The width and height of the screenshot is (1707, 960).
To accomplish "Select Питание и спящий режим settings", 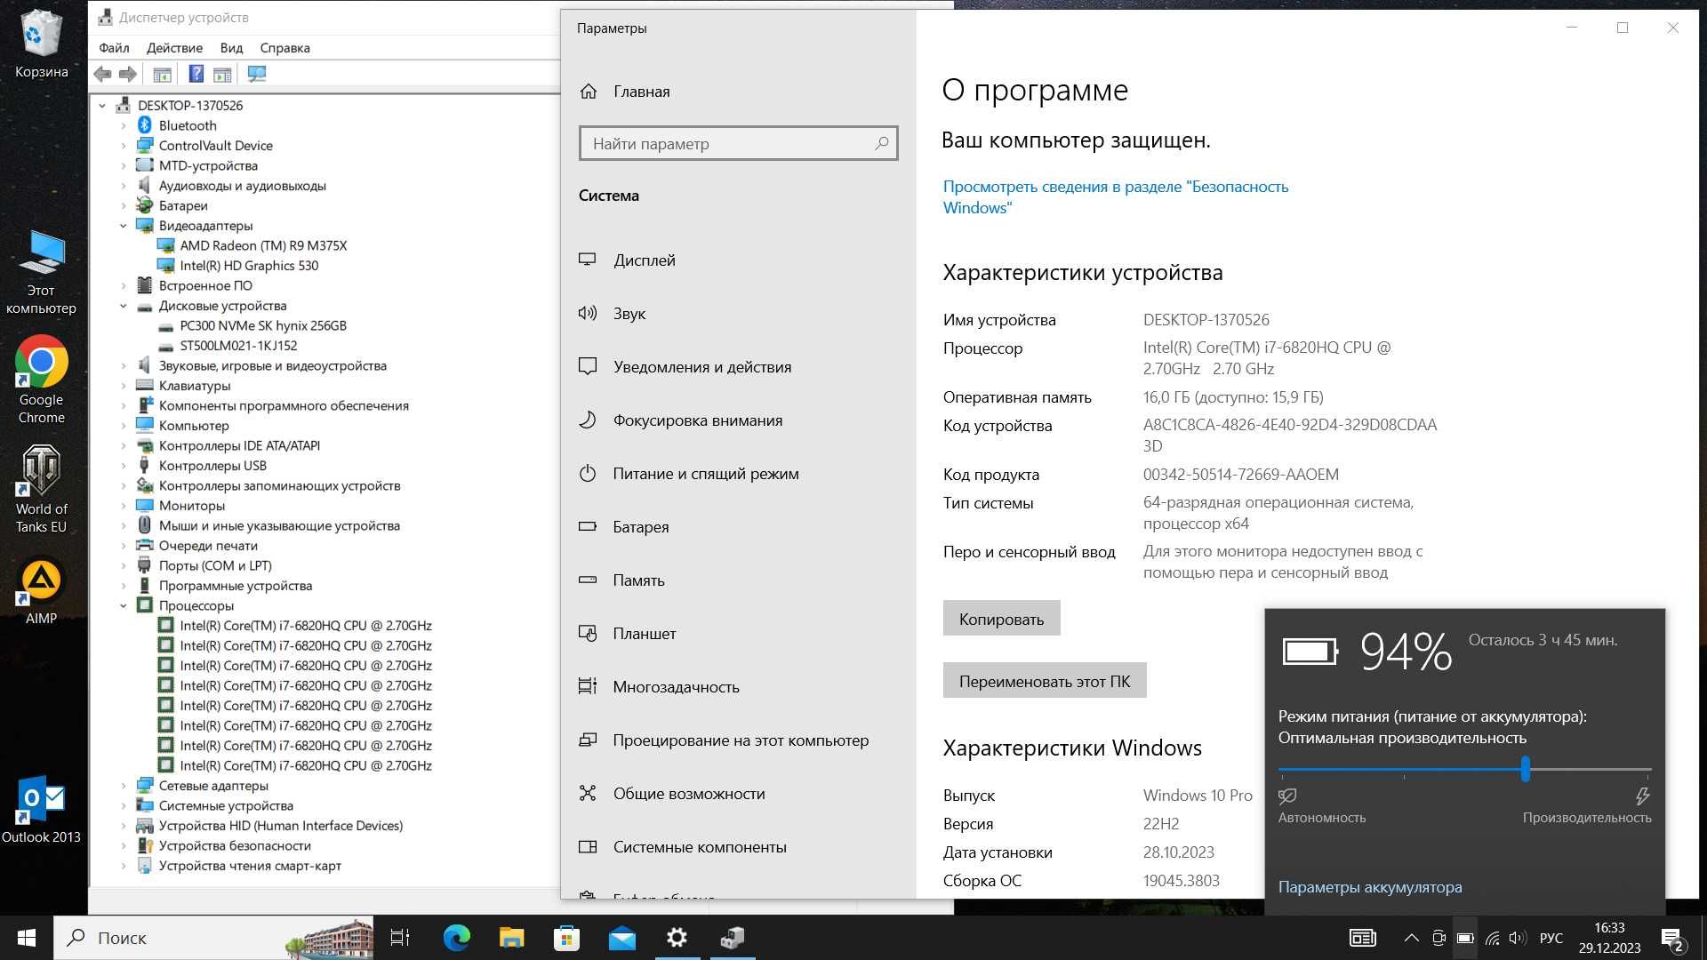I will click(x=705, y=474).
